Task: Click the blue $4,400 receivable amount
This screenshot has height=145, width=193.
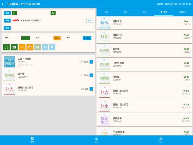Action: click(x=87, y=38)
